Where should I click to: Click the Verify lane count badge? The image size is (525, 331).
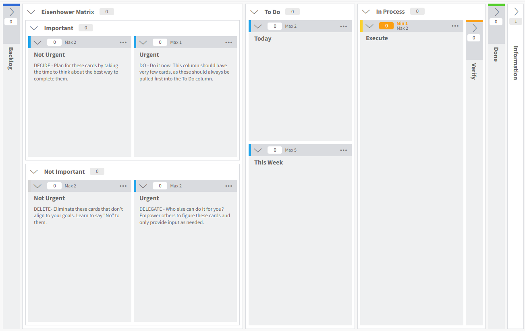pyautogui.click(x=474, y=38)
